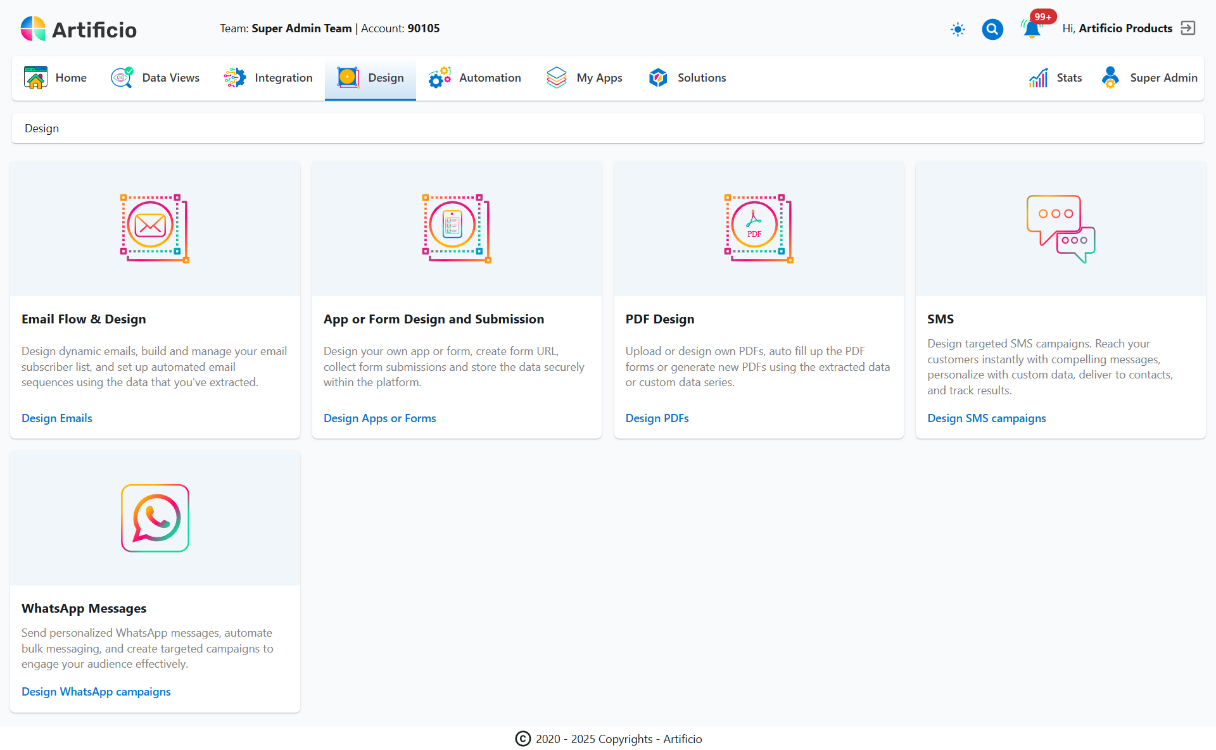Open the SMS chat bubbles icon

(1060, 228)
